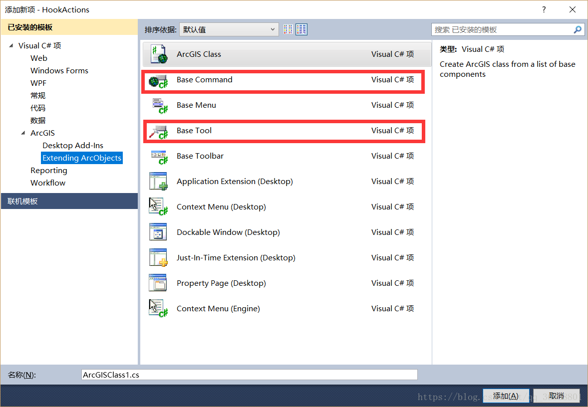The width and height of the screenshot is (588, 407).
Task: Close the 添加新项 dialog
Action: click(572, 10)
